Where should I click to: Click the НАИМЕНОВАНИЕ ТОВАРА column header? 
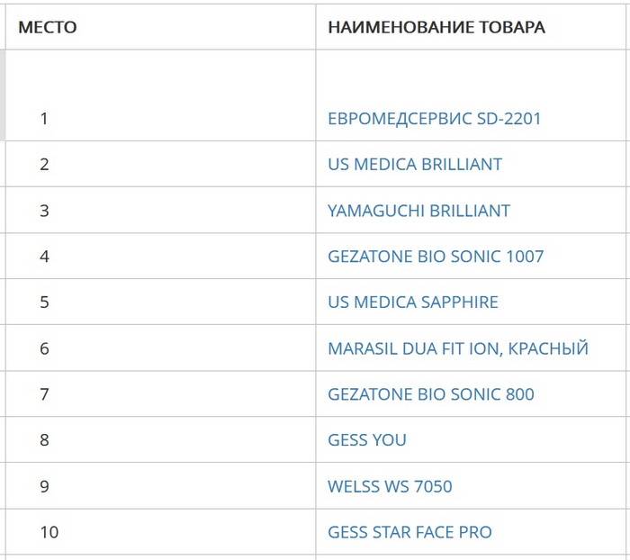436,27
